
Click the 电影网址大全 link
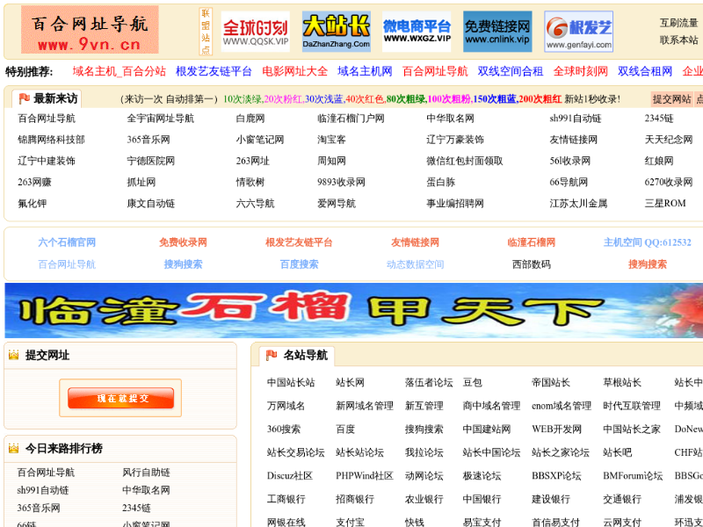click(x=294, y=71)
